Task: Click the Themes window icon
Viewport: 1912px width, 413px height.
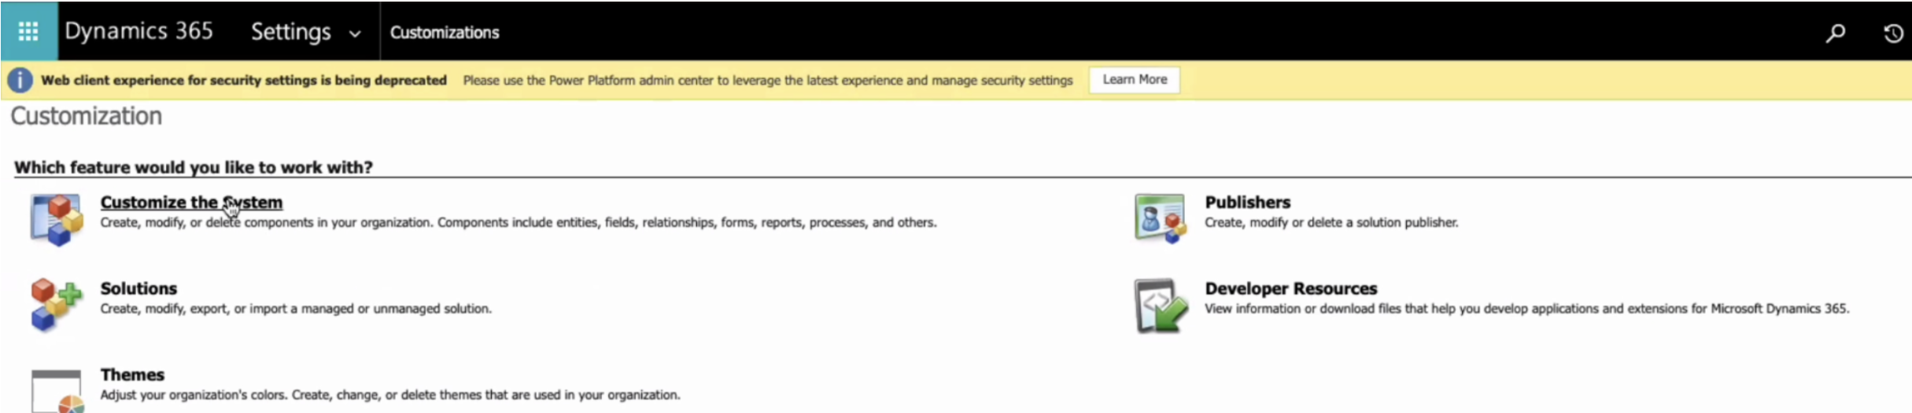Action: tap(57, 391)
